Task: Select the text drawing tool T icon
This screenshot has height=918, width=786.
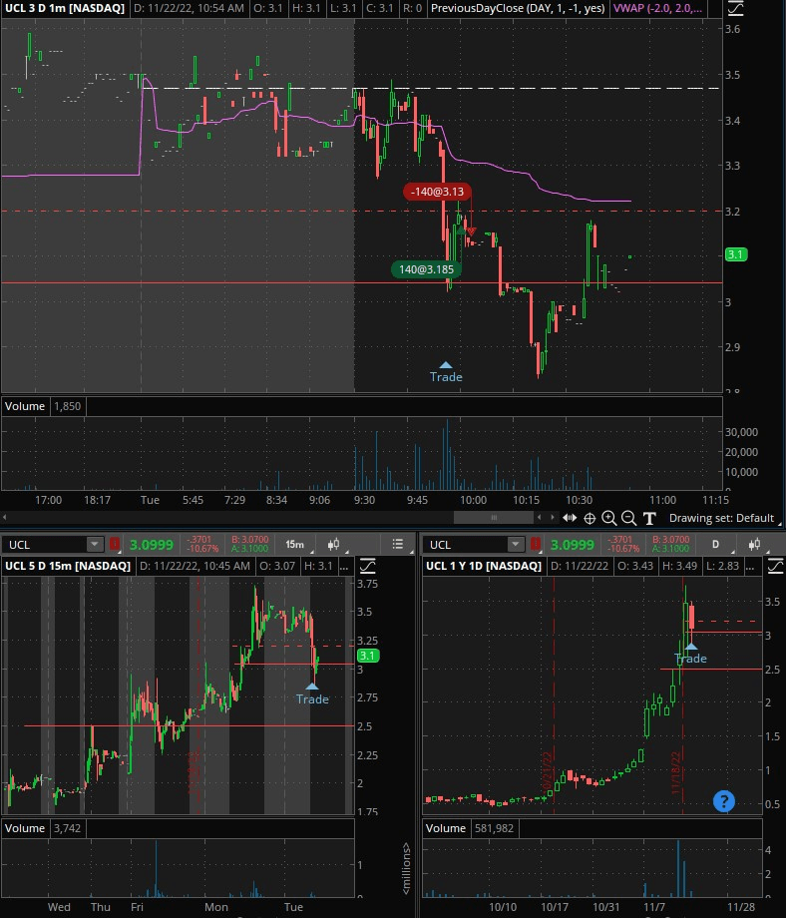Action: click(x=649, y=518)
